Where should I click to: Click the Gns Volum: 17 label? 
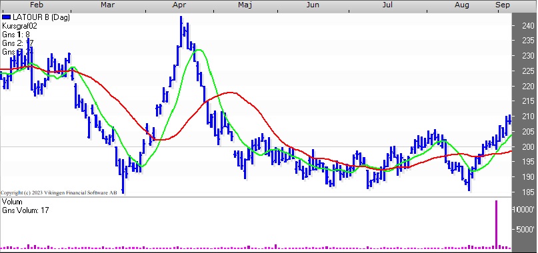coord(25,210)
